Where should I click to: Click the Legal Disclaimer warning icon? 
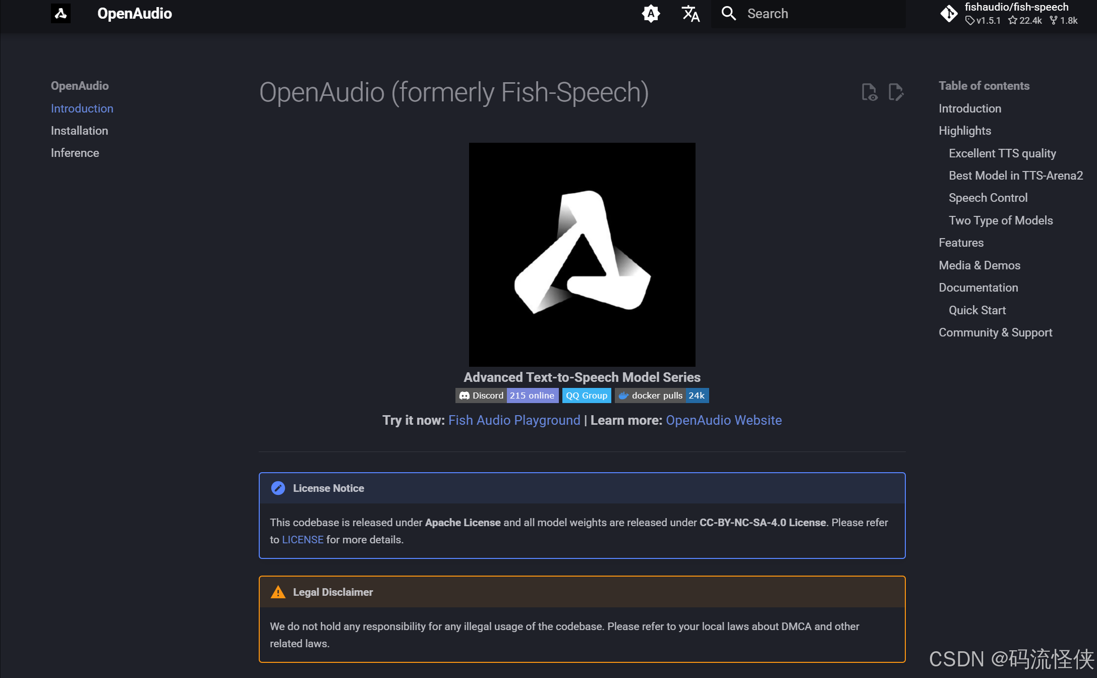click(x=278, y=592)
